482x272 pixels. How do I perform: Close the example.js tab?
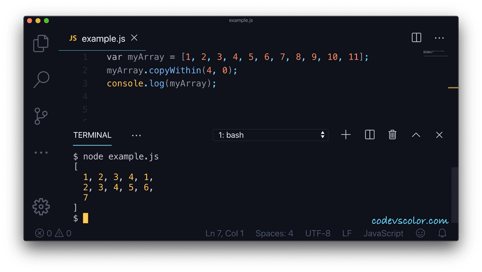135,38
